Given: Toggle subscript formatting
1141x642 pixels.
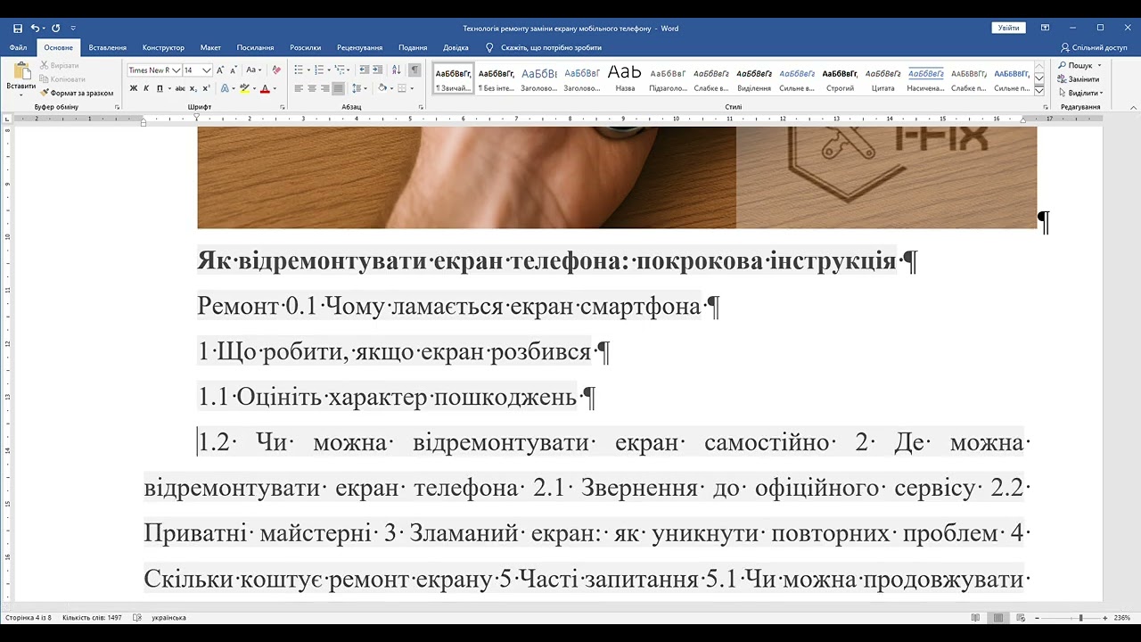Looking at the screenshot, I should click(x=193, y=88).
